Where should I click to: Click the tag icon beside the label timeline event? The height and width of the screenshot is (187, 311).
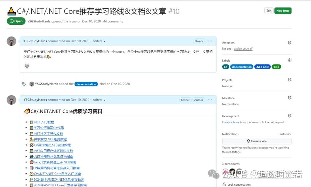[24, 84]
